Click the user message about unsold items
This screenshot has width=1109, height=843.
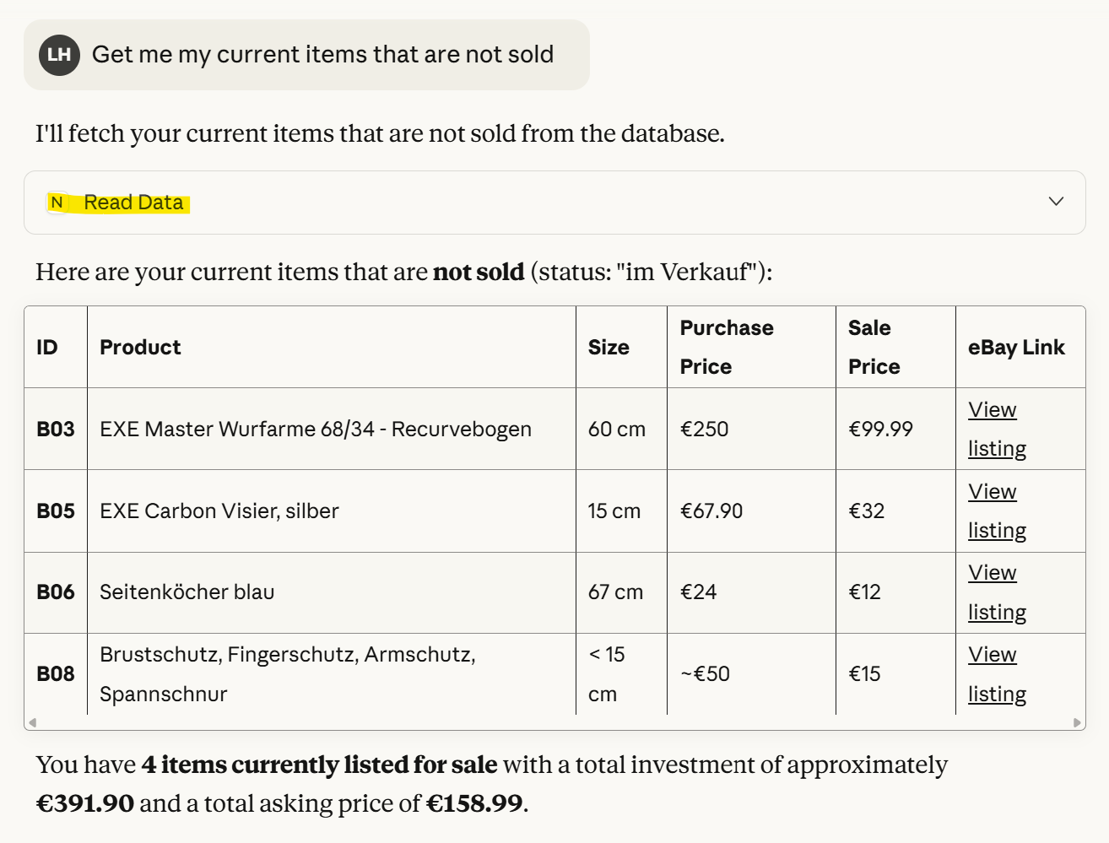[322, 55]
